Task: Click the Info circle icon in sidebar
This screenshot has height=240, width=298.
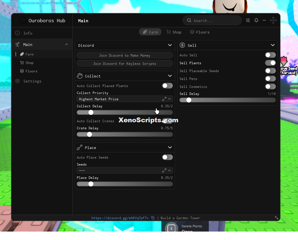Action: tap(17, 33)
